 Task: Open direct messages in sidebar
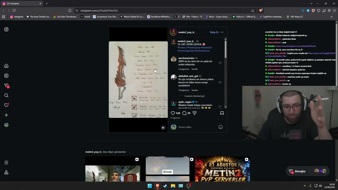click(6, 85)
